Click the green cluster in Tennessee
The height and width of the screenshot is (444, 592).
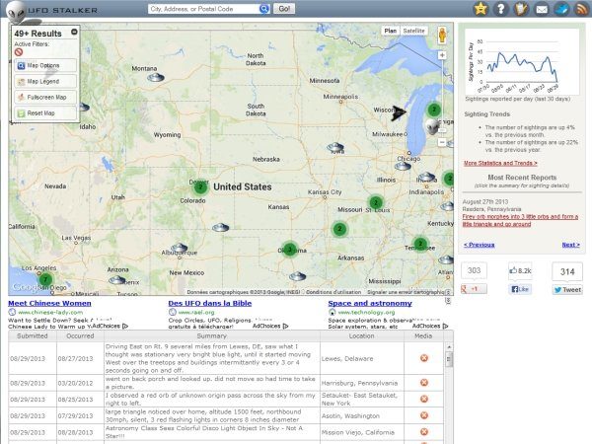click(x=420, y=244)
